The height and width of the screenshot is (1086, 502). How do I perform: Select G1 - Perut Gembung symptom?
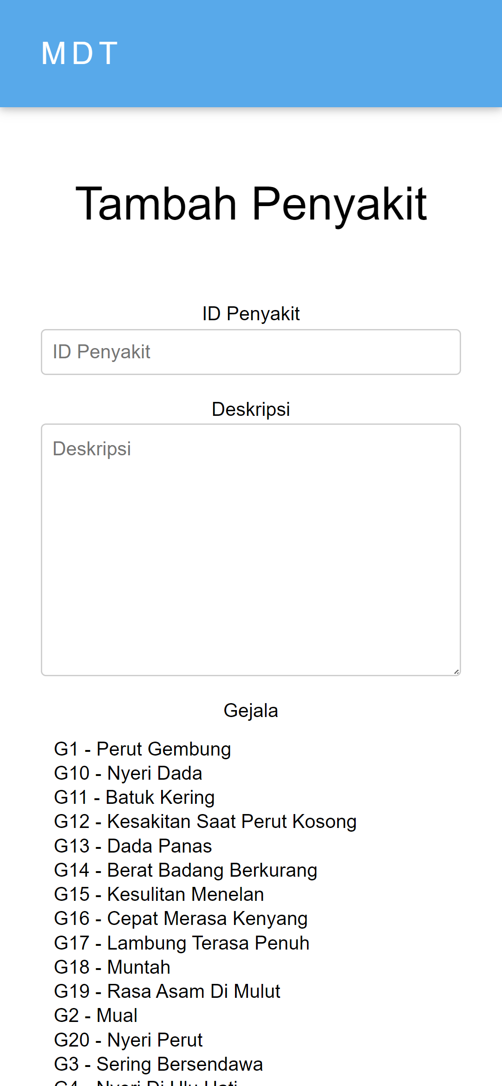142,749
